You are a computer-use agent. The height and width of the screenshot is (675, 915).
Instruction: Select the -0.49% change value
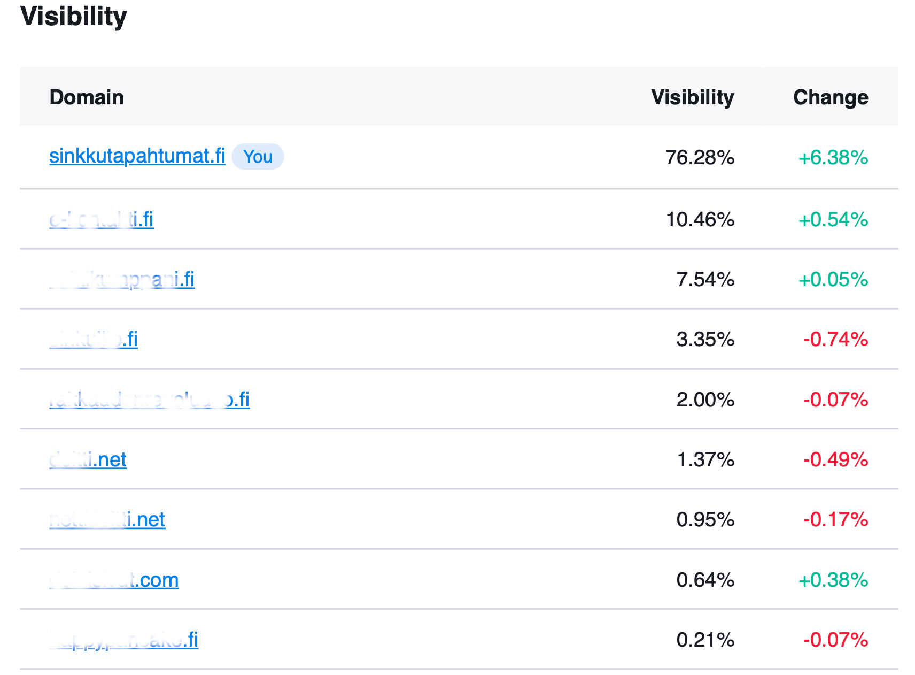coord(835,459)
